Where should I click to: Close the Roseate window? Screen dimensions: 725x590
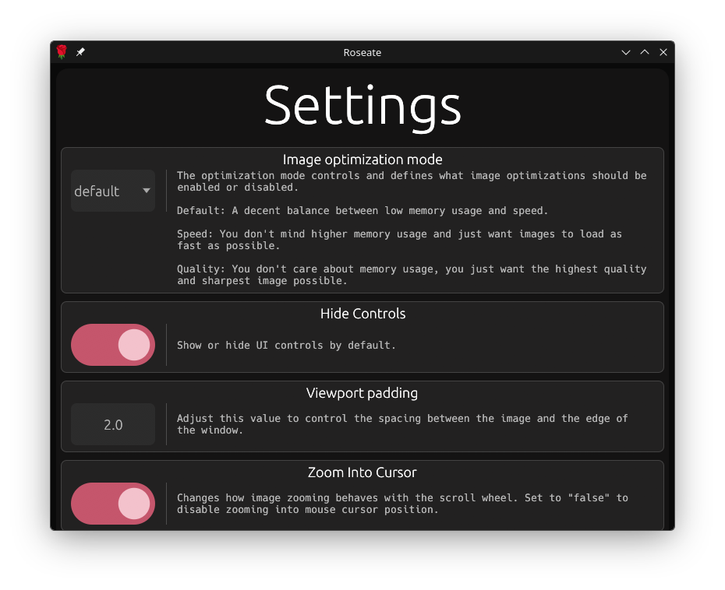coord(663,52)
